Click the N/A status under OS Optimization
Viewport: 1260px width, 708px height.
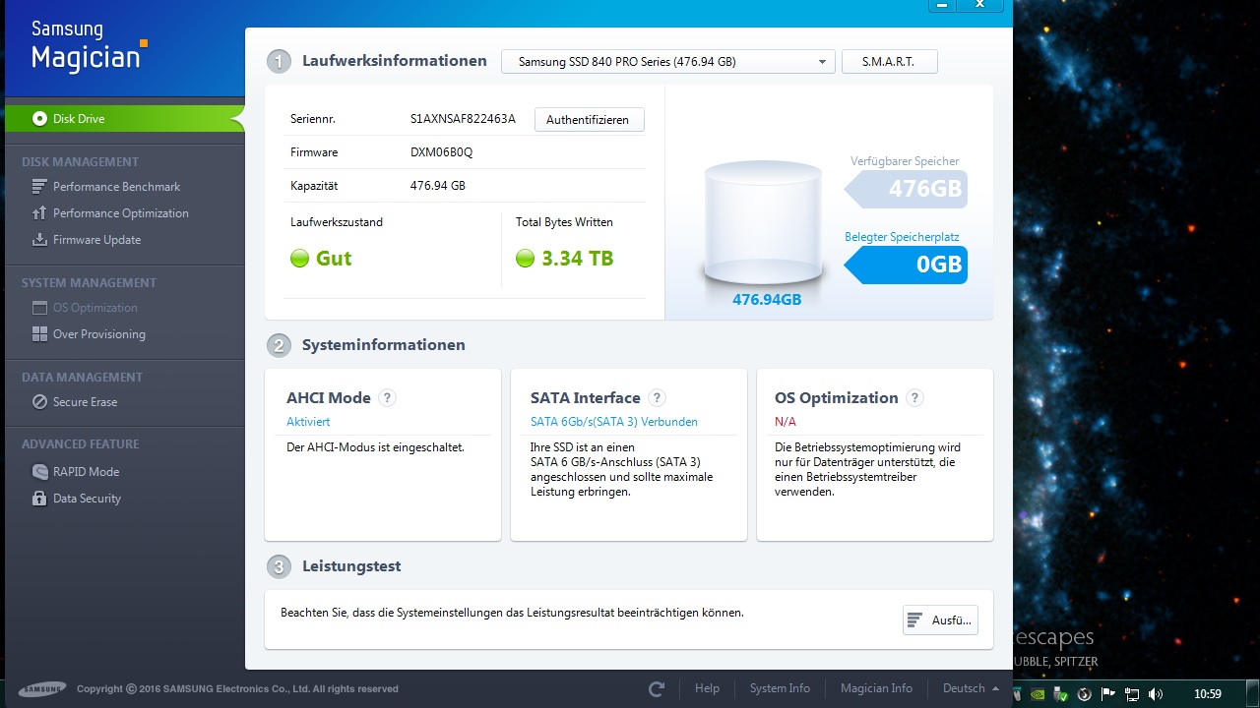786,422
